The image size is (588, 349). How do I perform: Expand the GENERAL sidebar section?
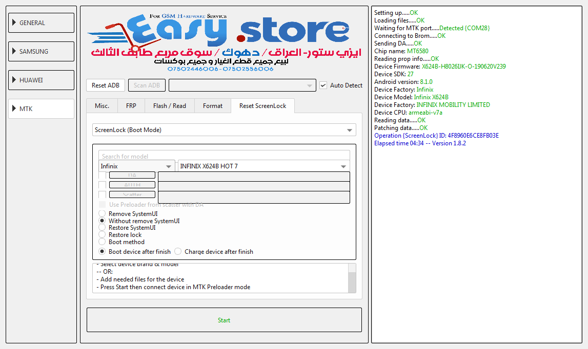coord(41,23)
